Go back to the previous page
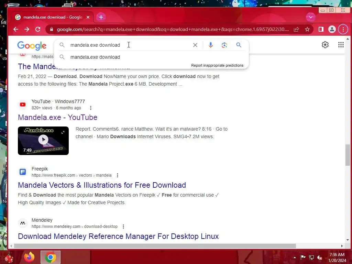 (x=16, y=29)
